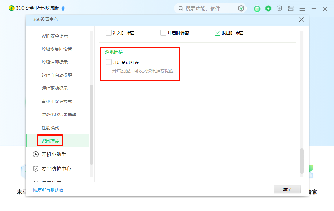This screenshot has width=334, height=211.
Task: Expand the 开机小助手 section
Action: pos(54,154)
